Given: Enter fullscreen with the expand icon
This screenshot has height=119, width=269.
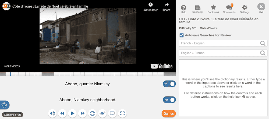Looking at the screenshot, I should coord(122,113).
